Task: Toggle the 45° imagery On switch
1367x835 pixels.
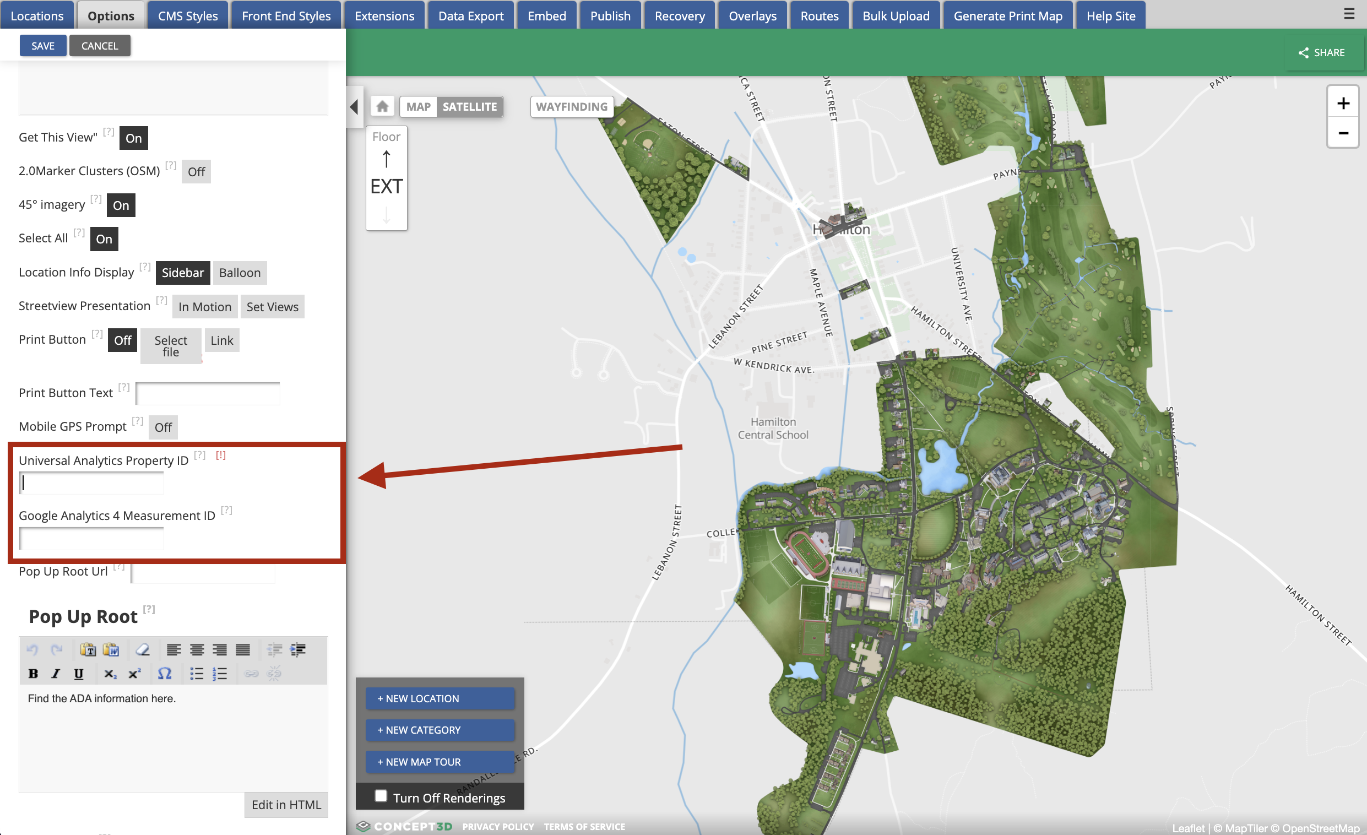Action: (121, 206)
